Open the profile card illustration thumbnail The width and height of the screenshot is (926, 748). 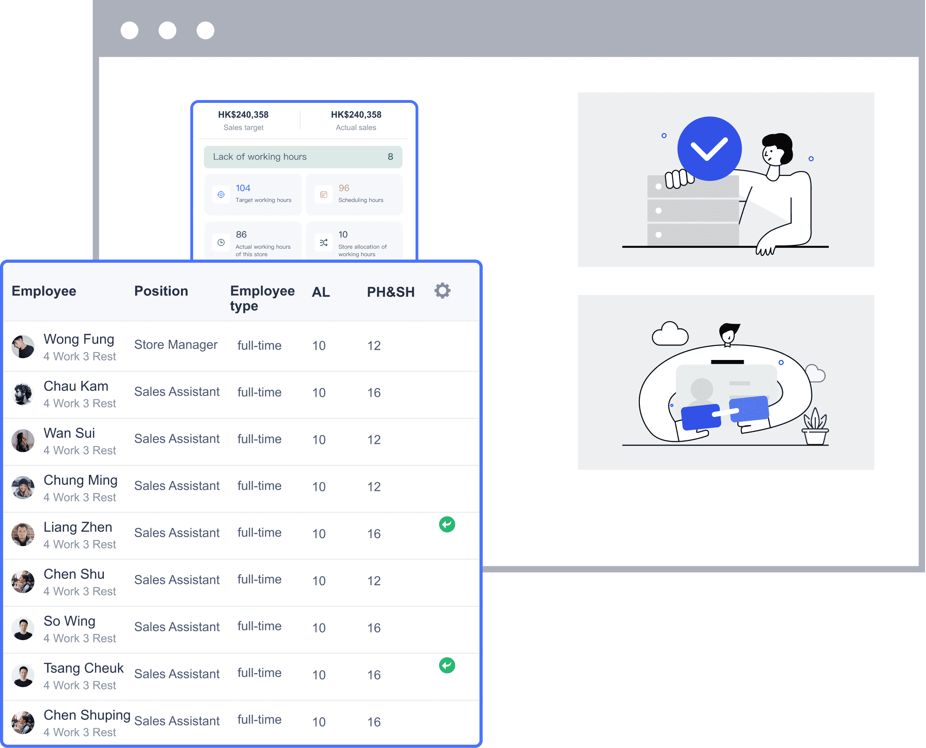click(725, 382)
